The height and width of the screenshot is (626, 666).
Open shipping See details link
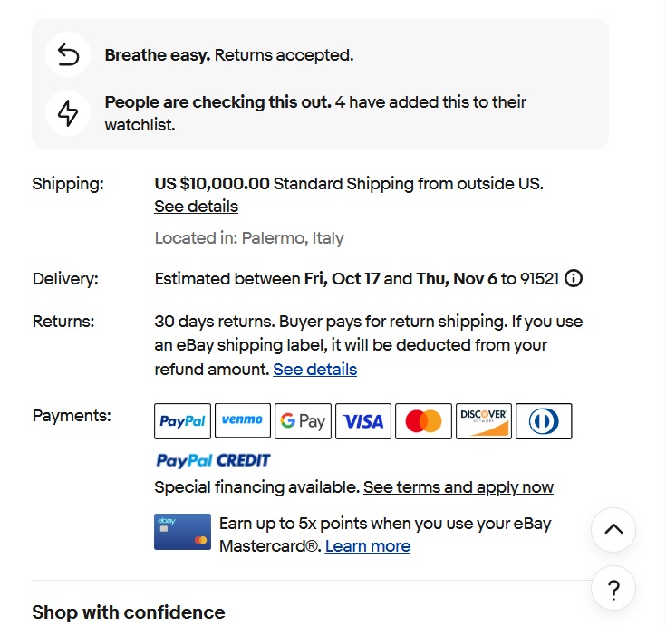click(196, 207)
